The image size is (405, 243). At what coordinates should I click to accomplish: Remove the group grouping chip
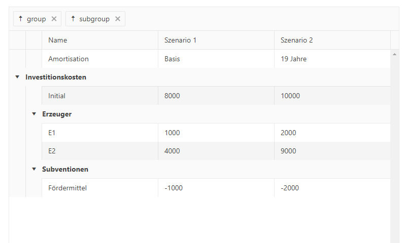(x=54, y=19)
